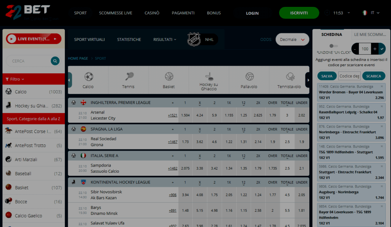Click the Login button
Image resolution: width=391 pixels, height=227 pixels.
pos(252,13)
